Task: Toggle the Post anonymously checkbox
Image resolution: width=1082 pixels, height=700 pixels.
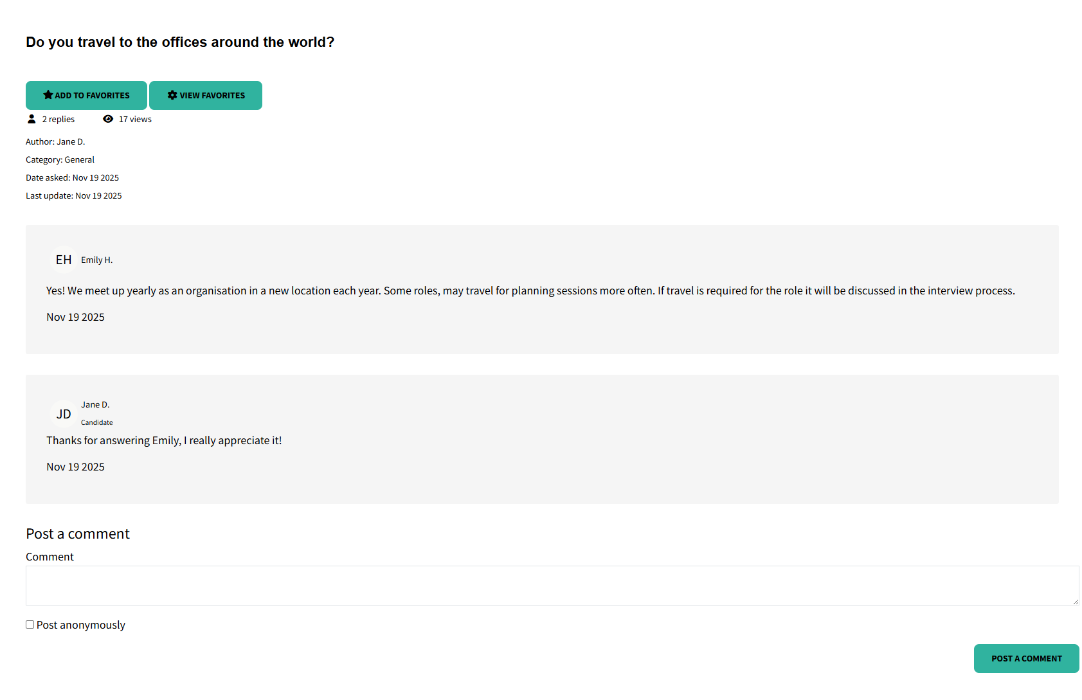Action: coord(29,624)
